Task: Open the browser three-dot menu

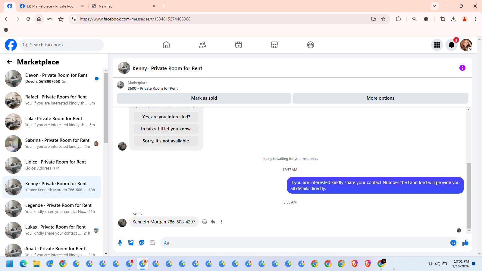Action: pos(475,19)
